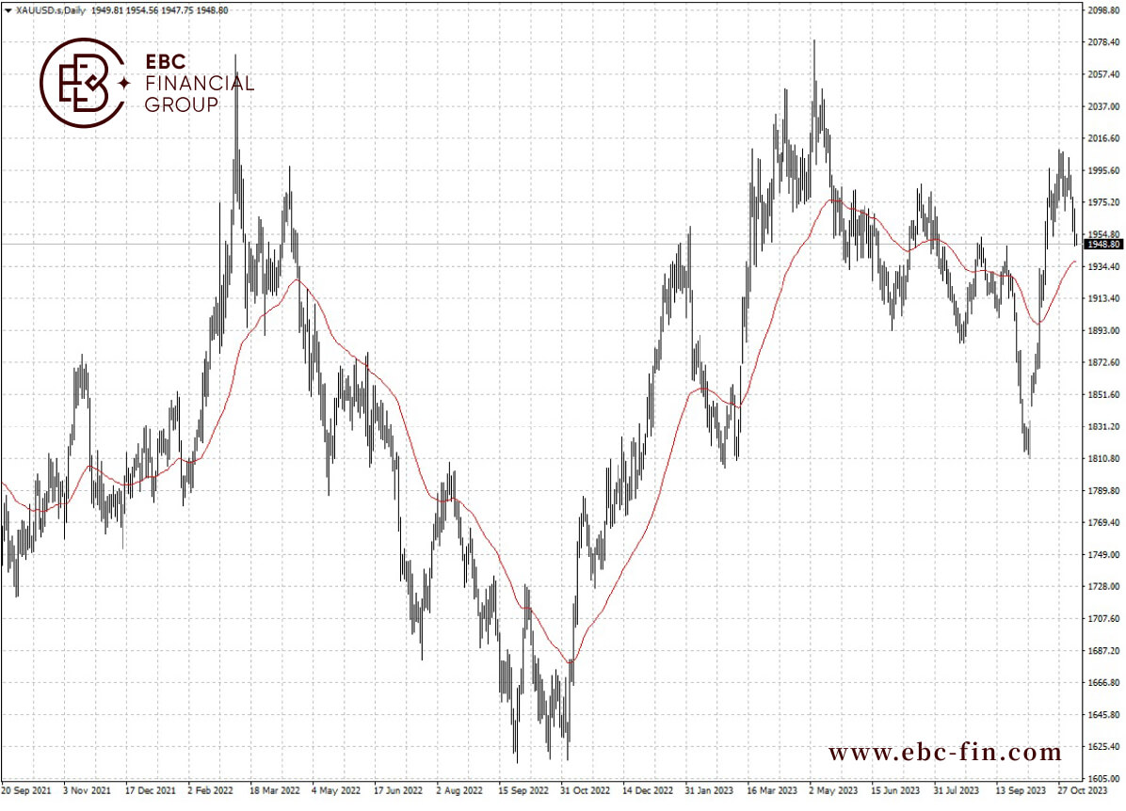The width and height of the screenshot is (1126, 811).
Task: Click the low value 1947.75 in header
Action: tap(177, 10)
